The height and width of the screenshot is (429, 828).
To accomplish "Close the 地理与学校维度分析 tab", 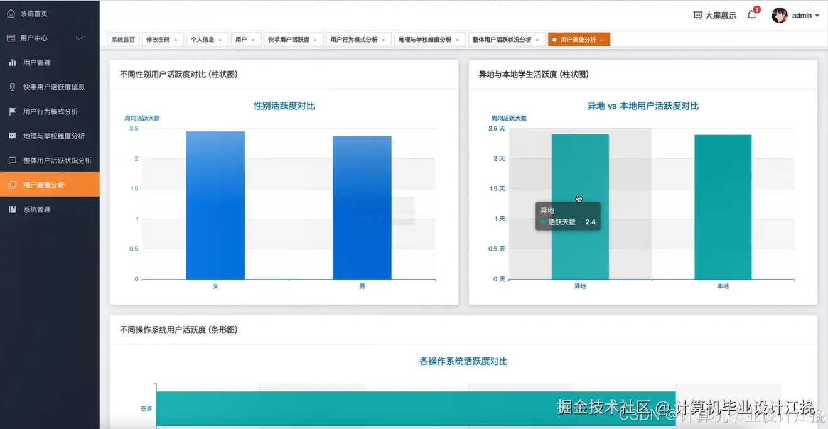I will coord(458,40).
